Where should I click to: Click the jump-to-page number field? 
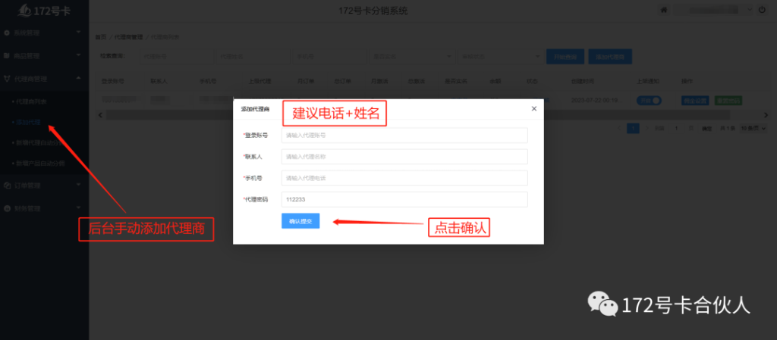point(676,129)
